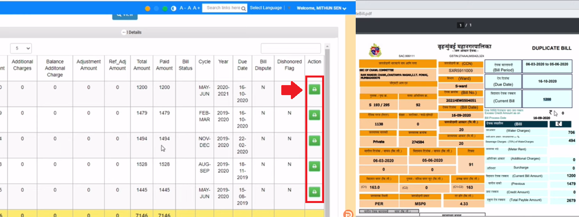Sort by Year column header
Screen dimensions: 579x217
[223, 68]
